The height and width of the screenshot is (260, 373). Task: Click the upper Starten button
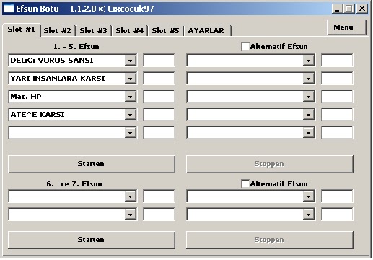92,164
